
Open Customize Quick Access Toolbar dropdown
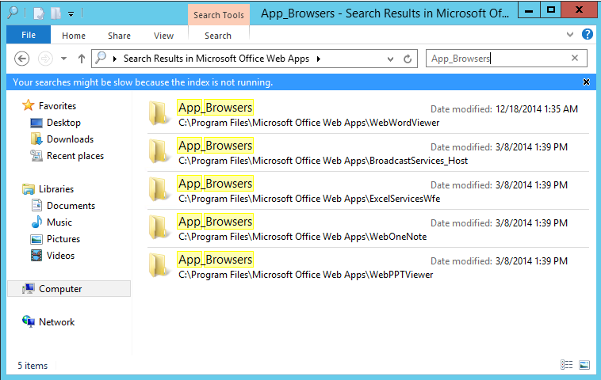[71, 14]
